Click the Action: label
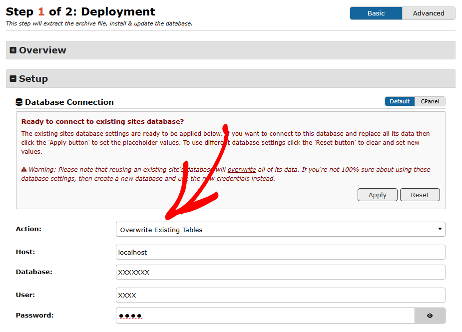462x332 pixels. click(x=28, y=229)
